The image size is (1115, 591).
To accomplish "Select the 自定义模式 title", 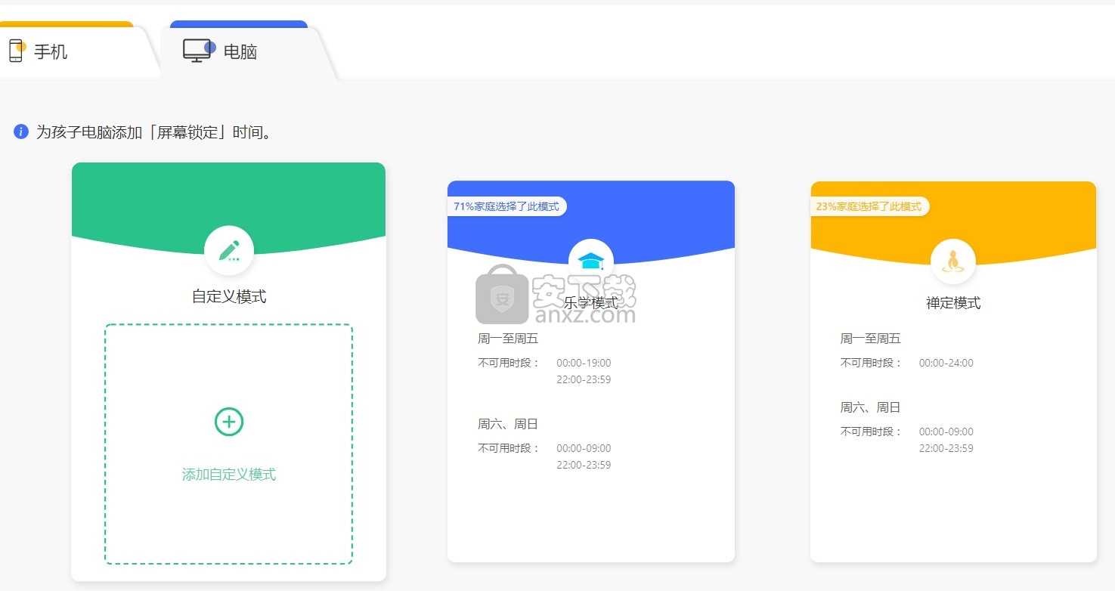I will coord(229,296).
